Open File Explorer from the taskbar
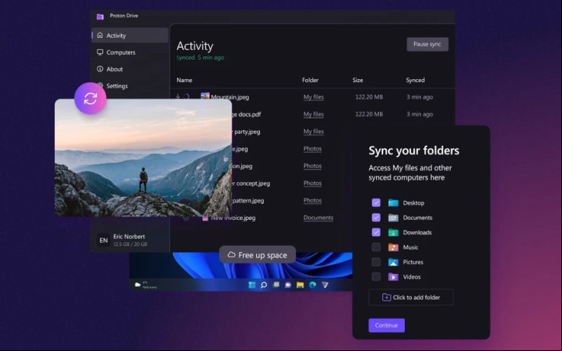 (x=300, y=285)
